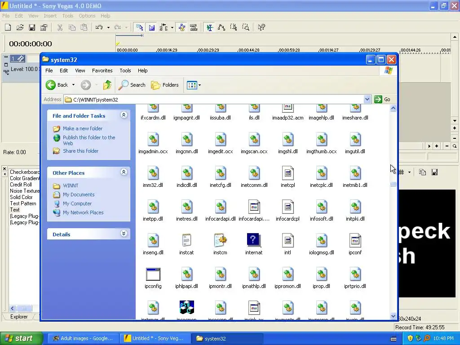Open My Documents in Other Places
460x345 pixels.
79,195
